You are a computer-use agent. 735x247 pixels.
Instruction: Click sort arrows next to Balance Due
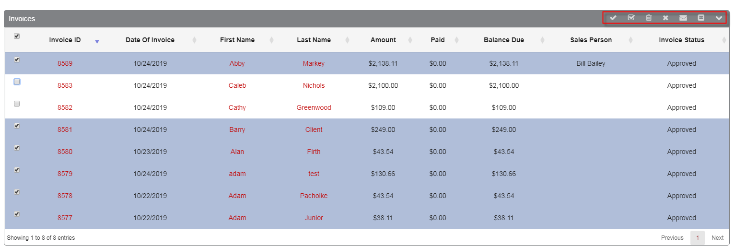[542, 40]
